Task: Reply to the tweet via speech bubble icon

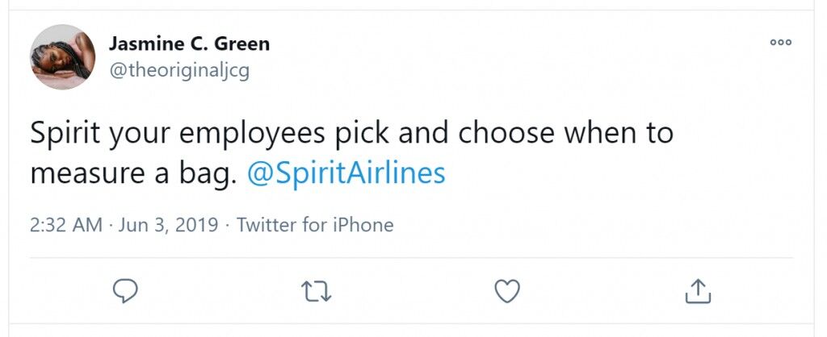Action: 125,291
